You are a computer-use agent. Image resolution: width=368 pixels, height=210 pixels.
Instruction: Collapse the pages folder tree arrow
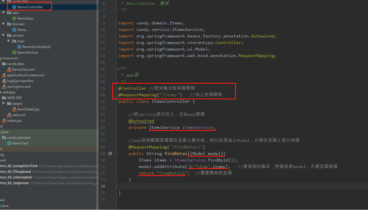pyautogui.click(x=3, y=104)
